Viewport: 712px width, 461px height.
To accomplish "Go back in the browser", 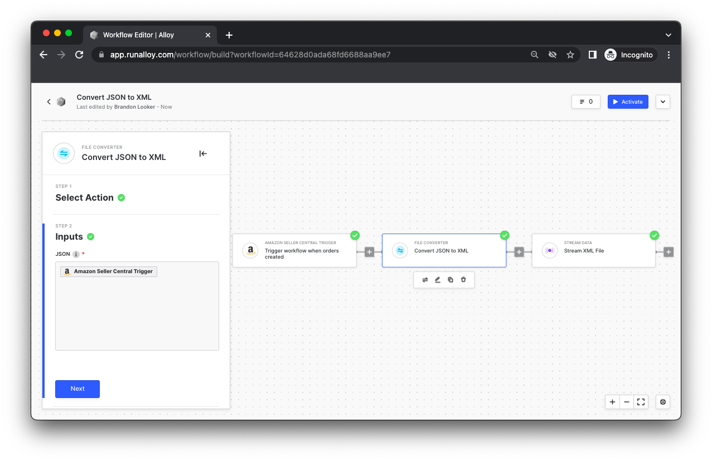I will point(43,55).
